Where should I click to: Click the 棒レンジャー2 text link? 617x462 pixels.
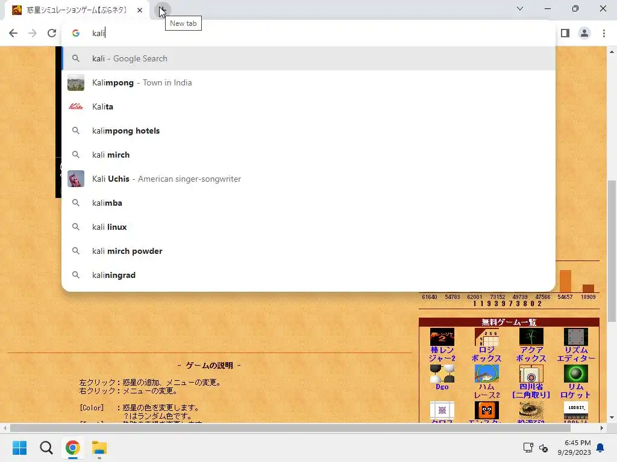click(x=442, y=354)
